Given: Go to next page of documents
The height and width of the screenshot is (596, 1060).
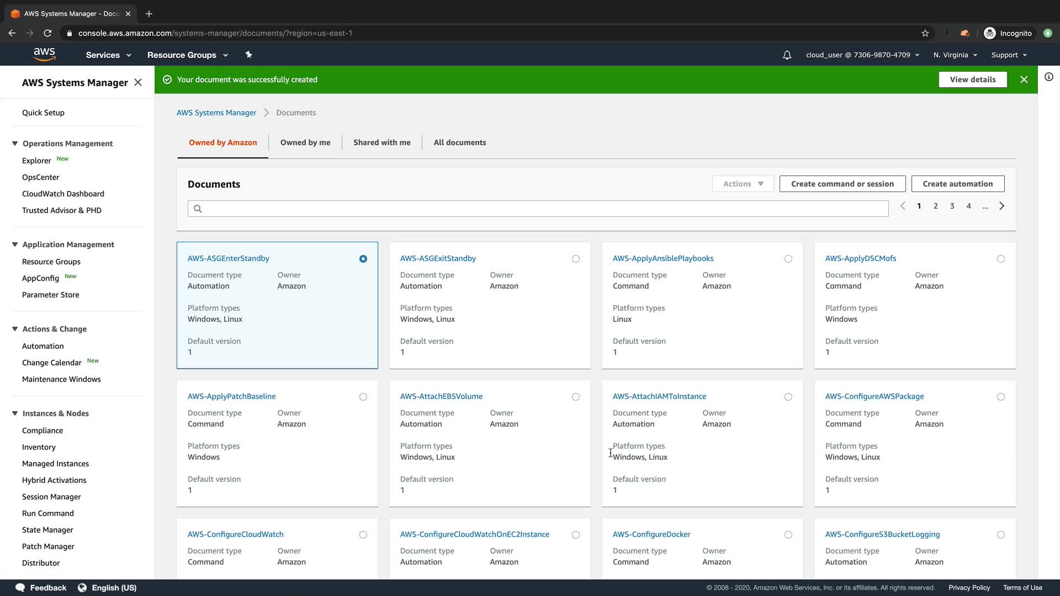Looking at the screenshot, I should point(1001,206).
